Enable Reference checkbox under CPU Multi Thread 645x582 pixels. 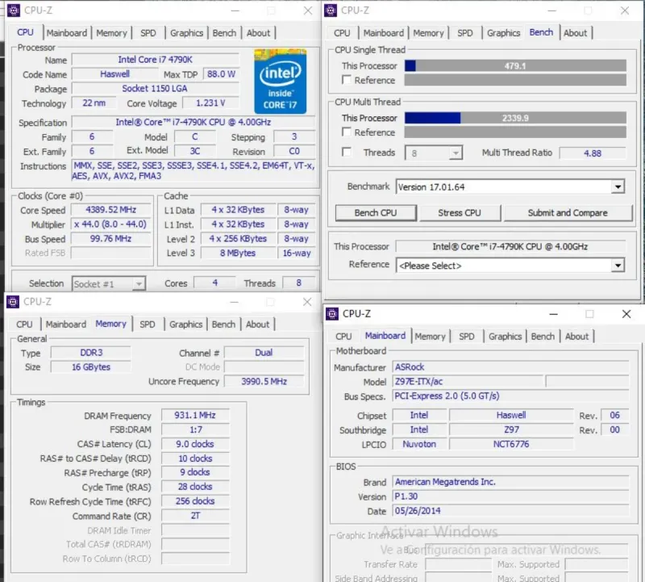tap(347, 132)
